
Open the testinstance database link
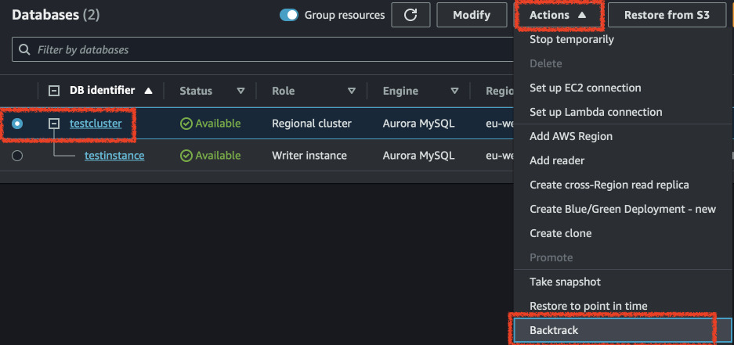(114, 156)
